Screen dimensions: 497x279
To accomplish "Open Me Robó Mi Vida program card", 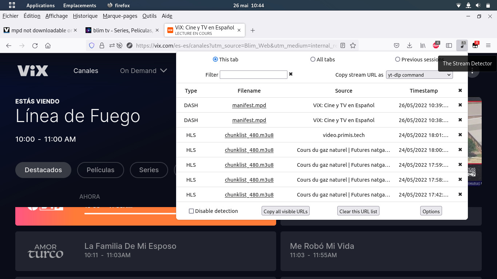I will pos(381,251).
